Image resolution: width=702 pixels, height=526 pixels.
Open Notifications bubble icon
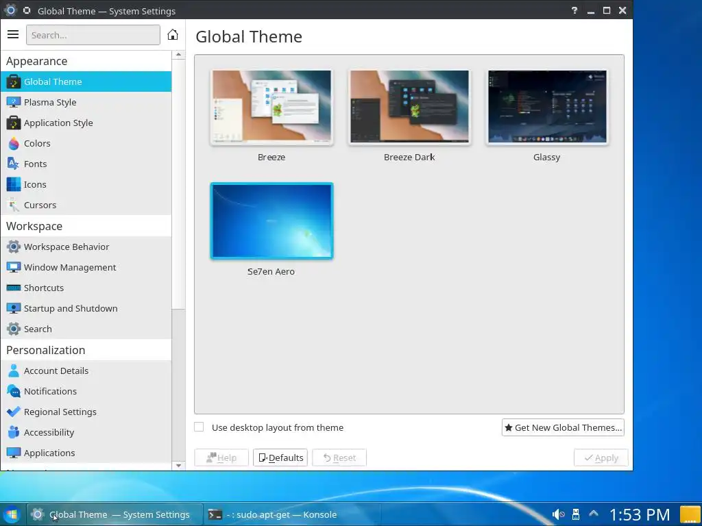coord(14,391)
